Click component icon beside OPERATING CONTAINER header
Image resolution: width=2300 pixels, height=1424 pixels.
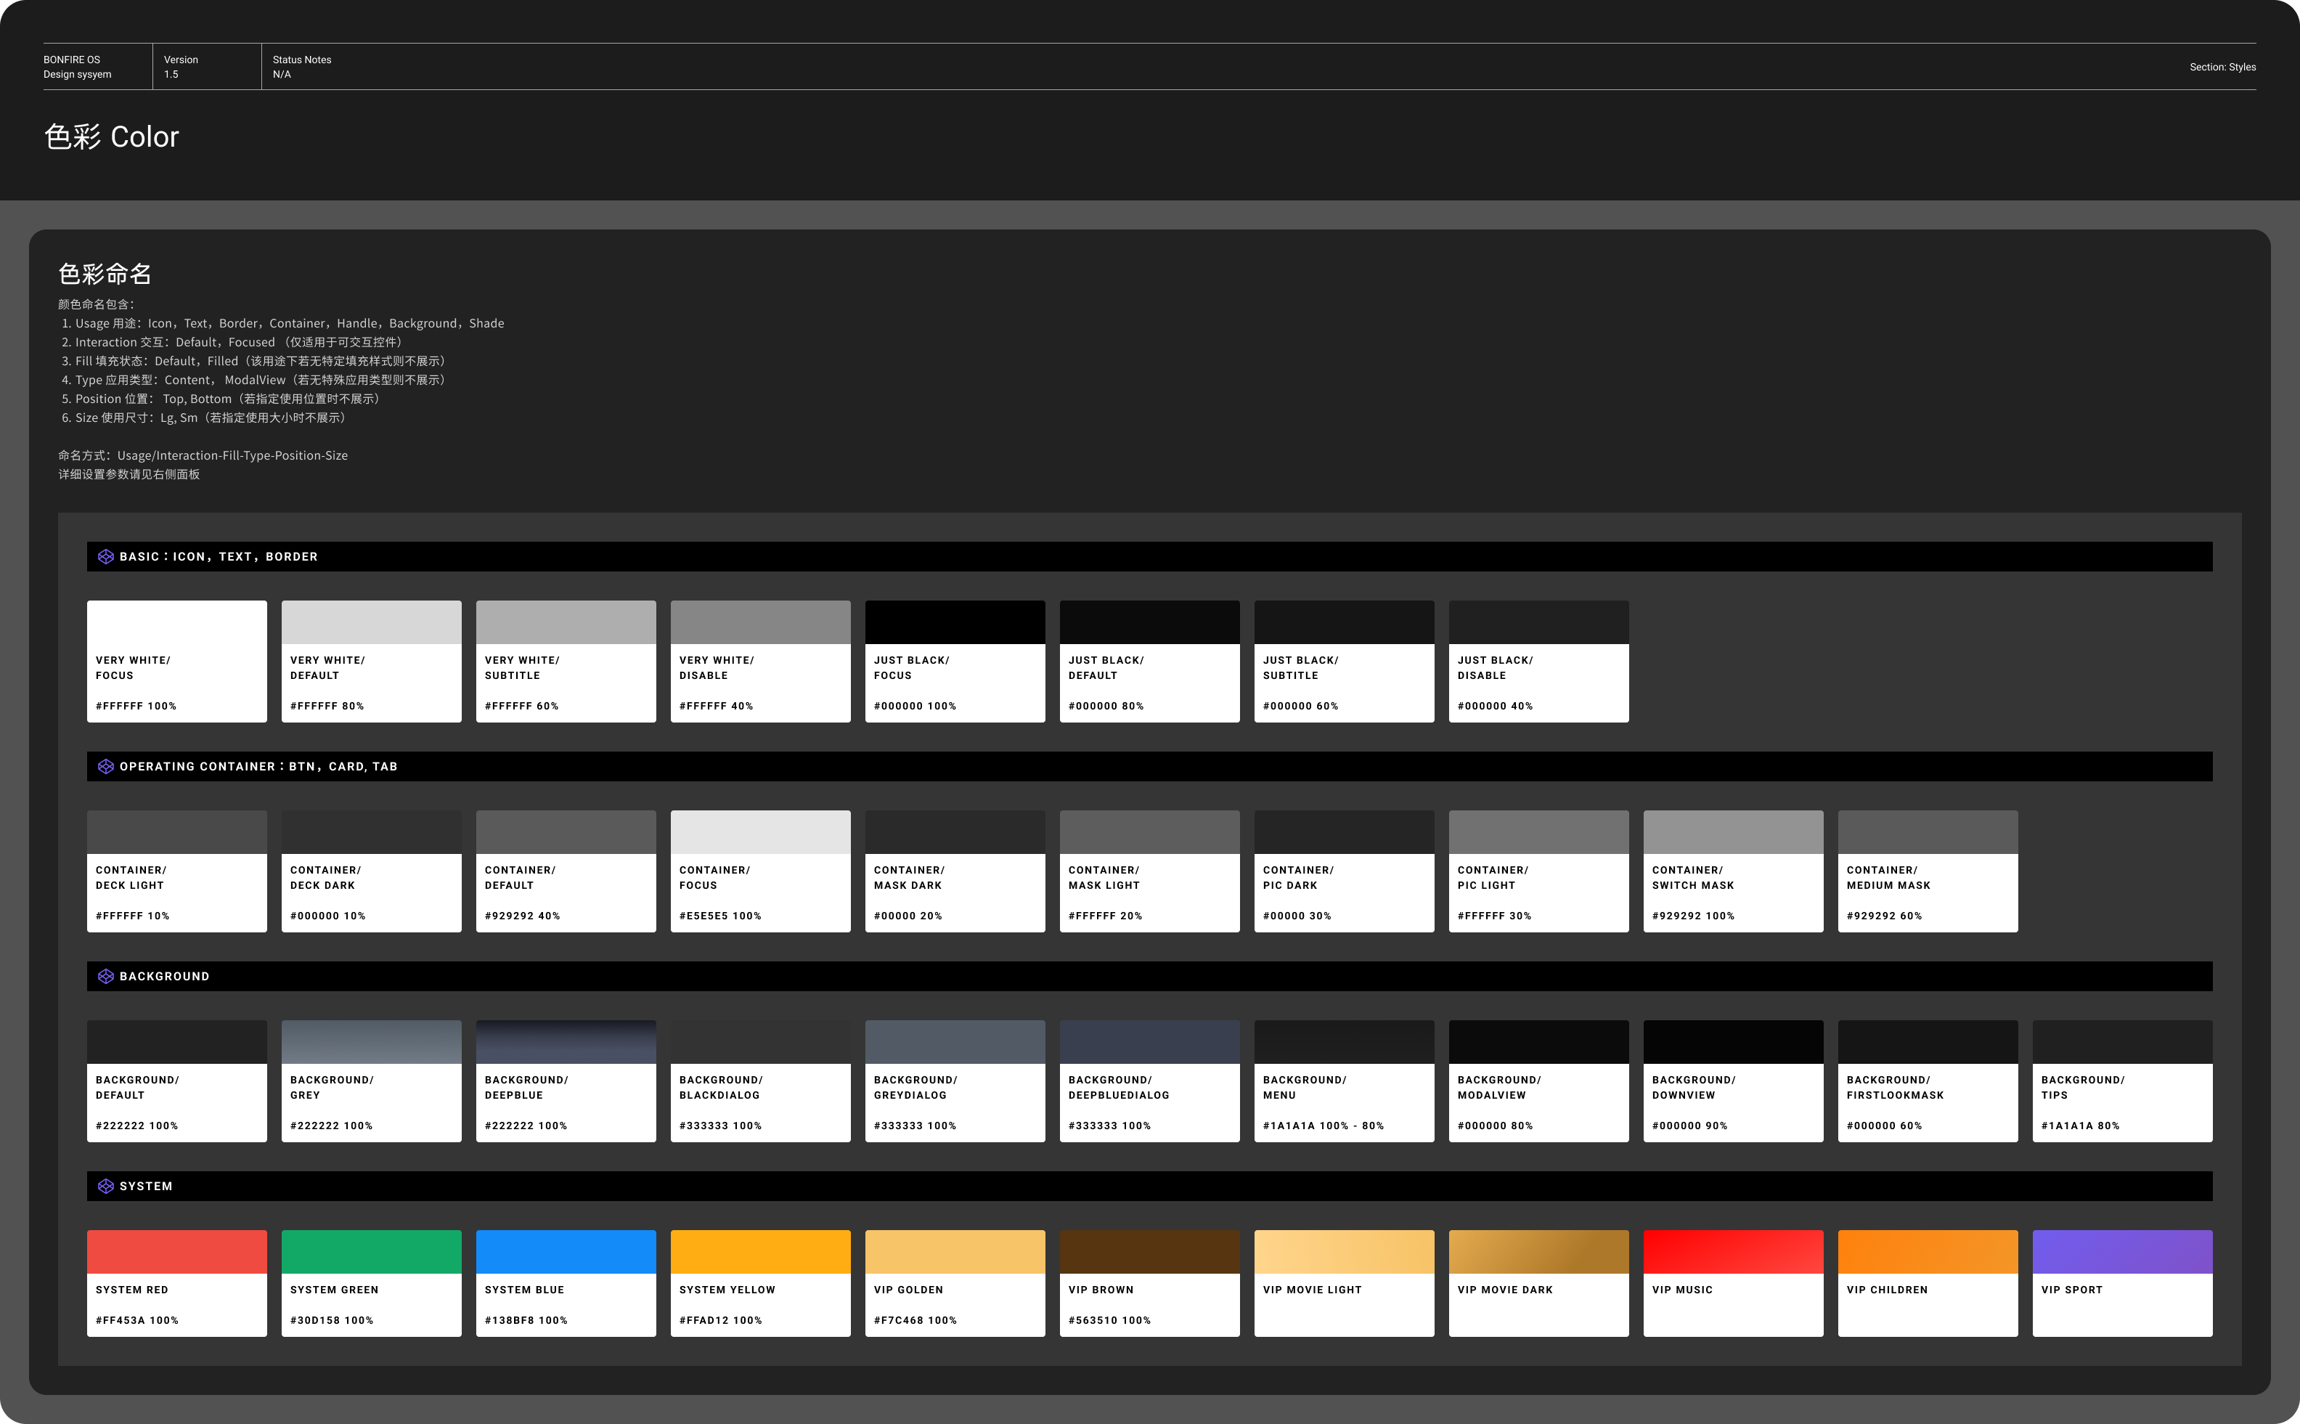click(105, 767)
